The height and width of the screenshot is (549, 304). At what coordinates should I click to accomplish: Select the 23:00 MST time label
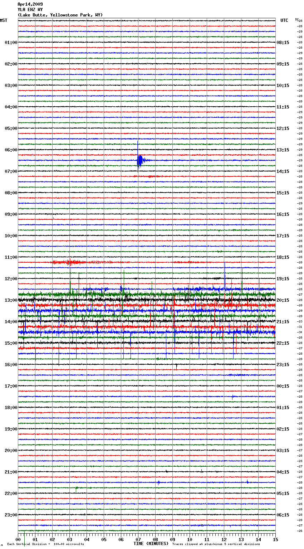11,515
